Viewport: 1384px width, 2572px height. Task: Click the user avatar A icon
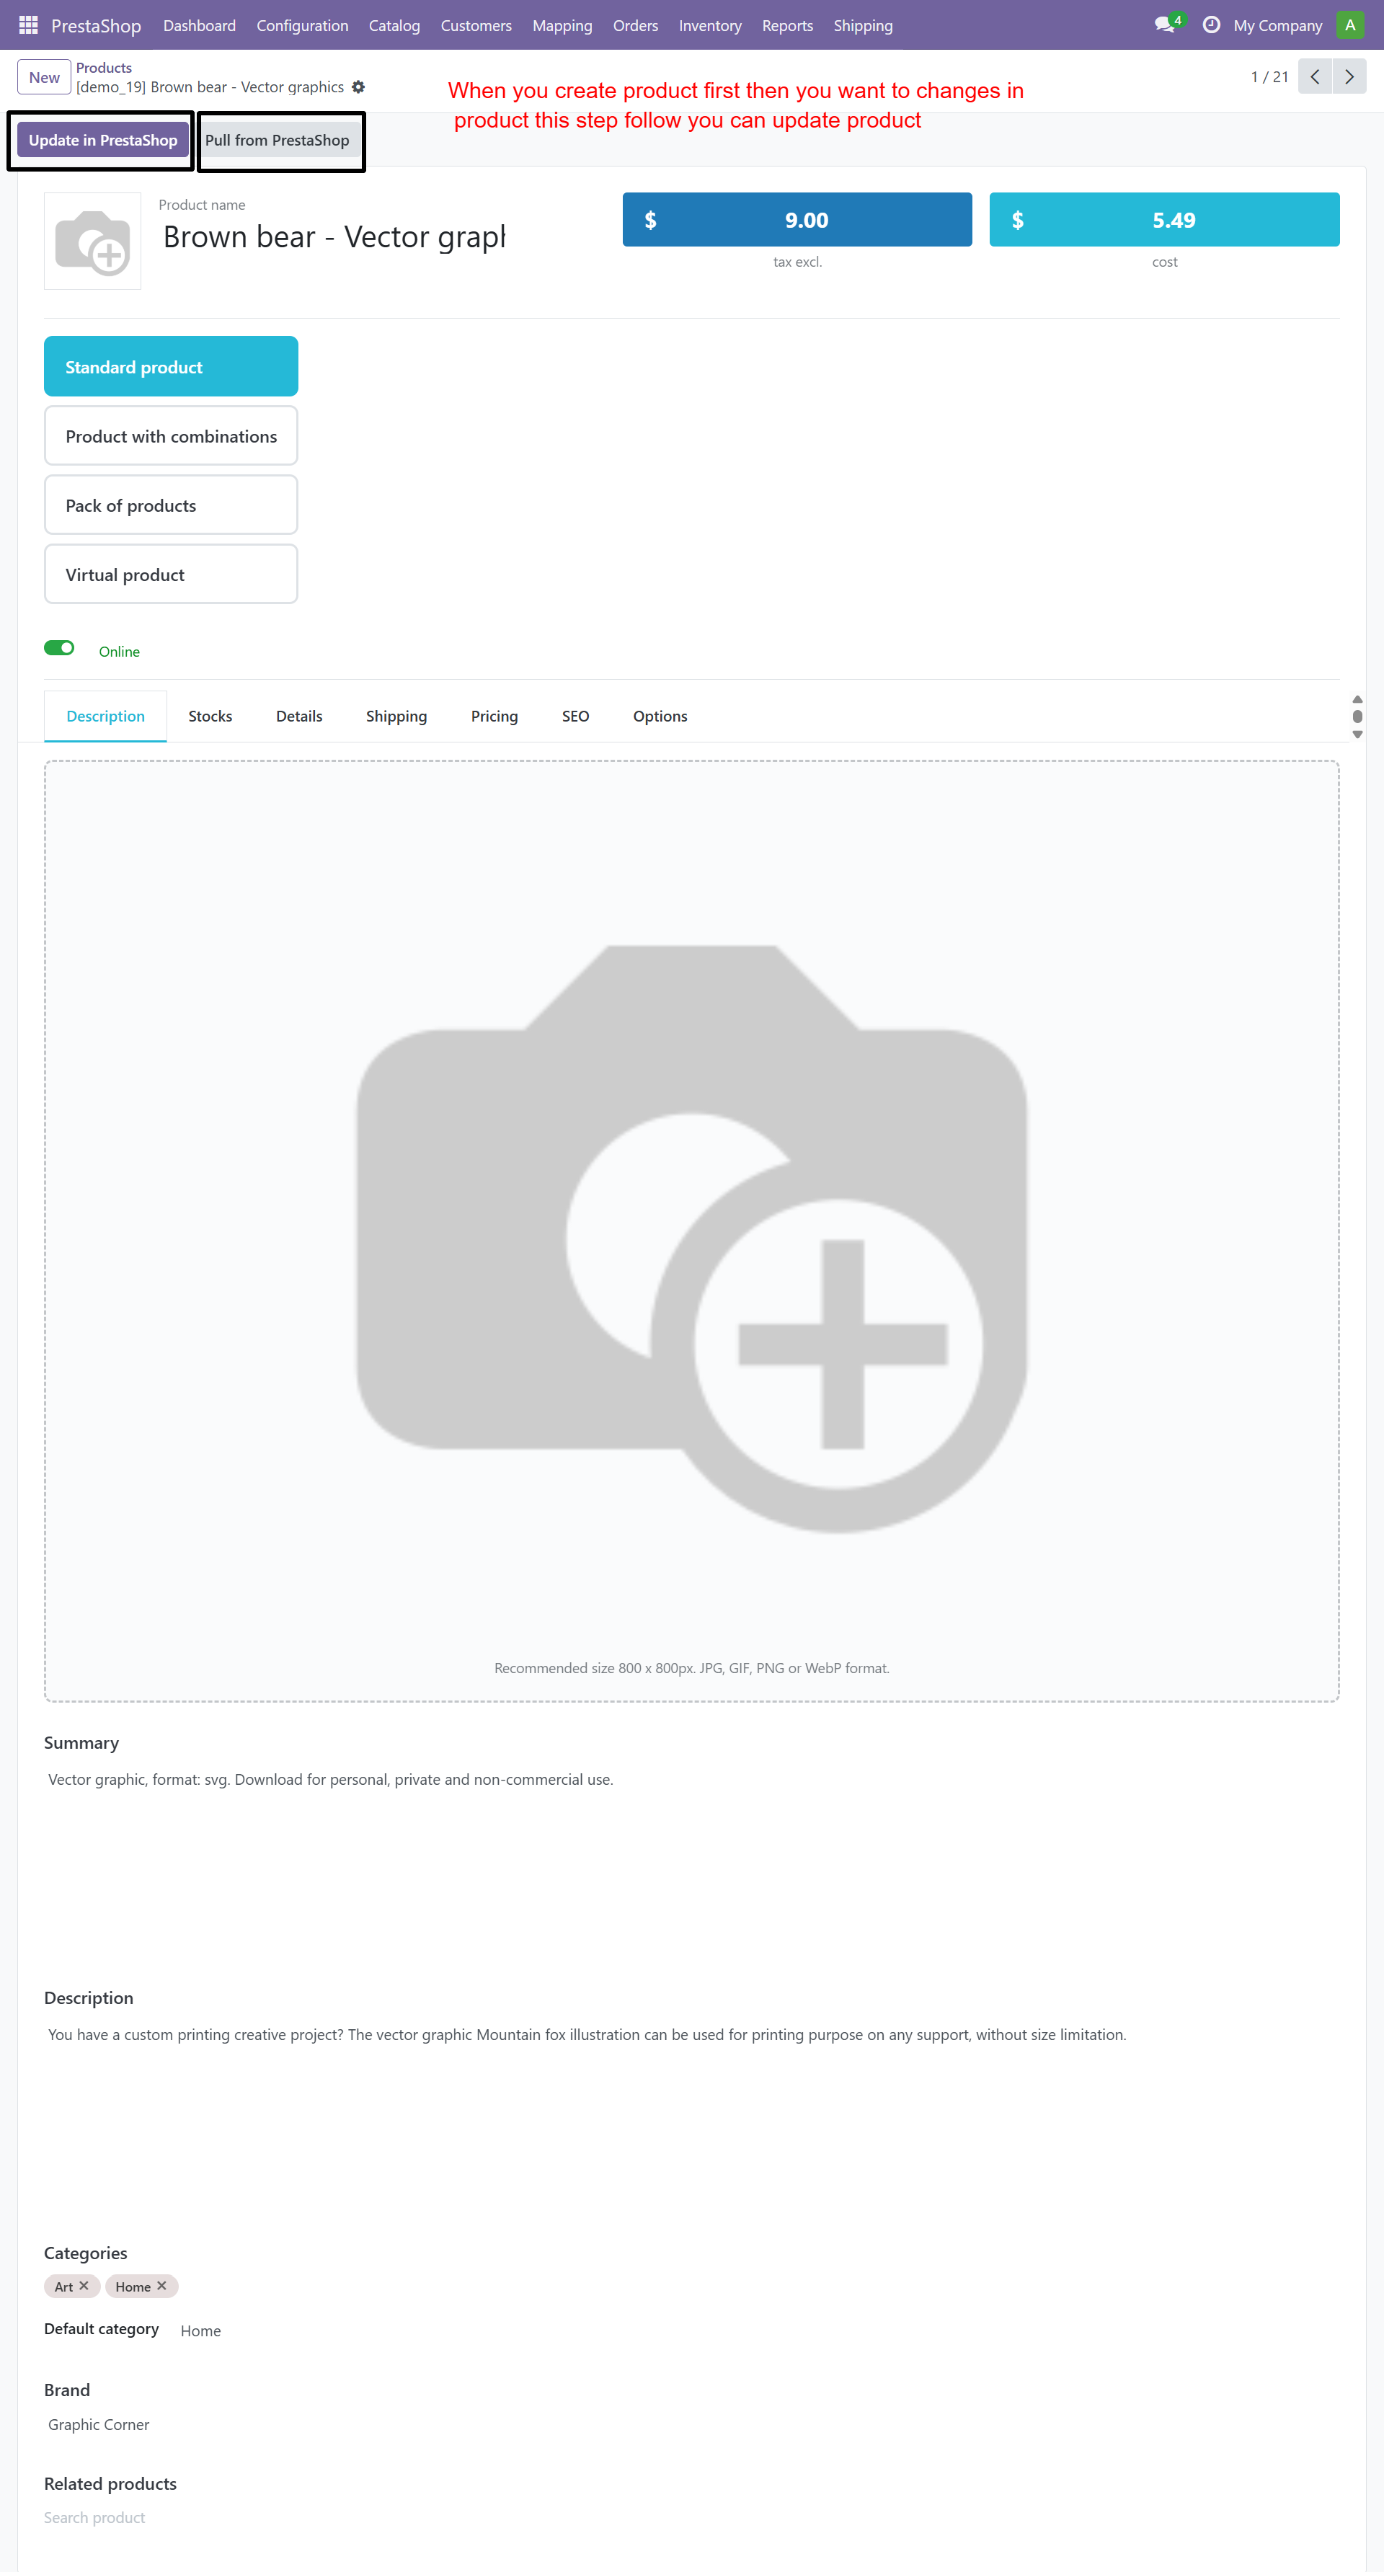(x=1350, y=25)
